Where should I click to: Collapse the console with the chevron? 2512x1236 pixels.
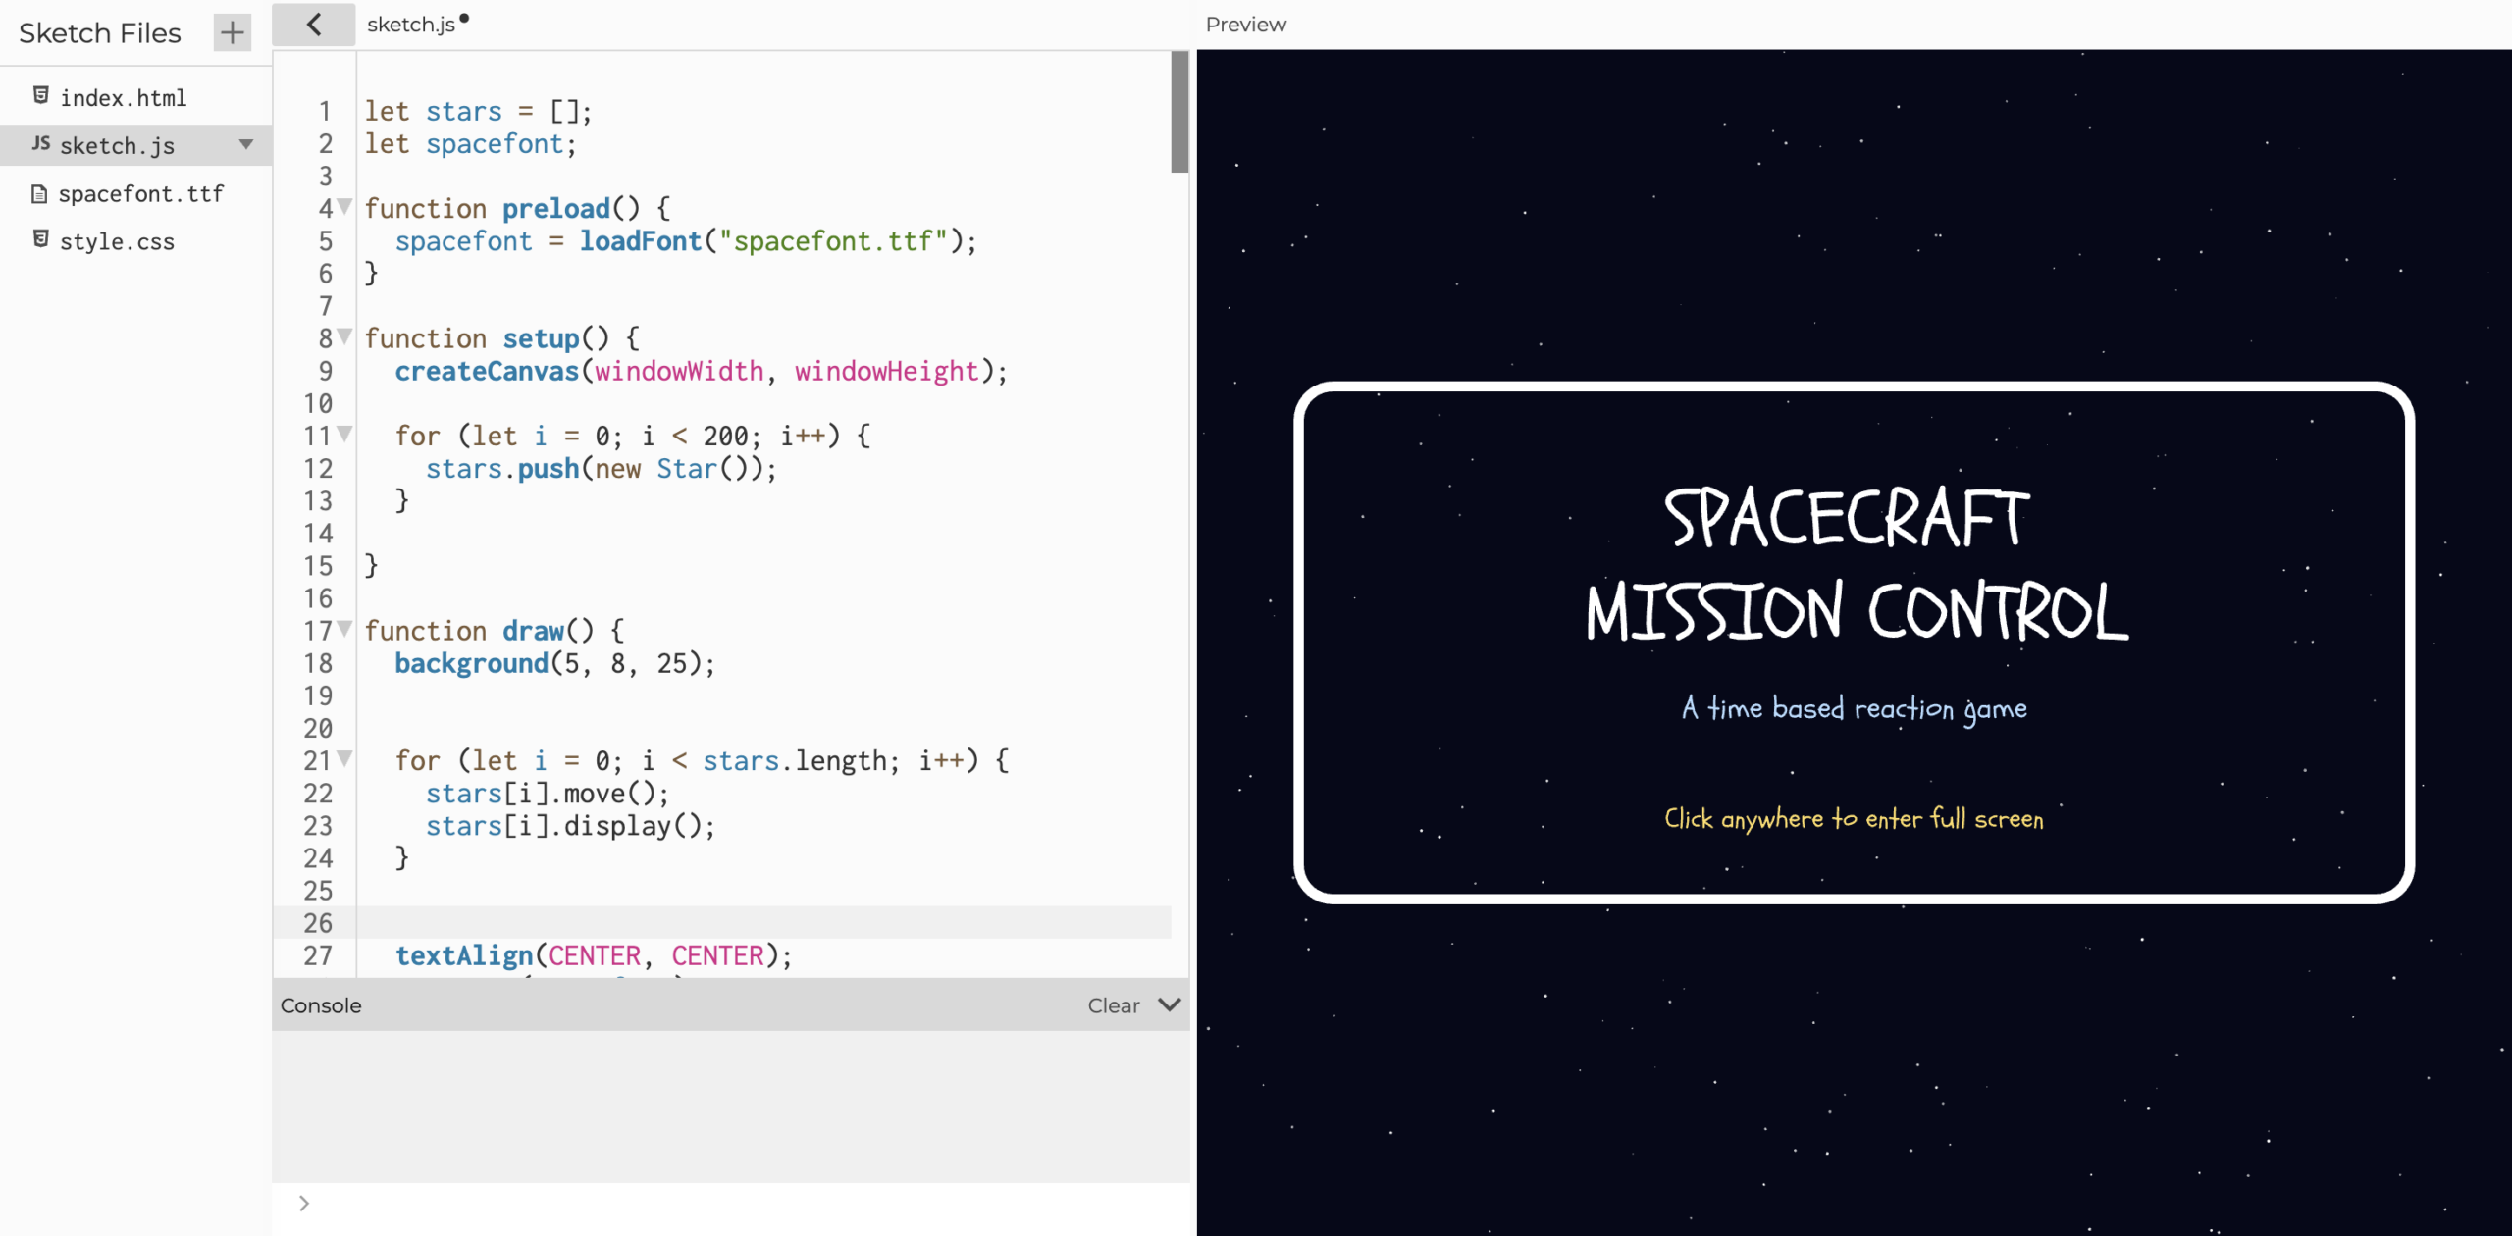pos(1169,1004)
